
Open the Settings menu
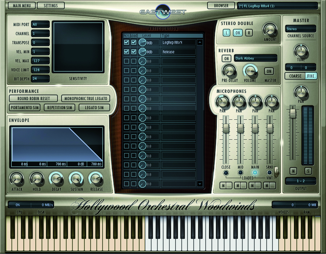point(50,6)
